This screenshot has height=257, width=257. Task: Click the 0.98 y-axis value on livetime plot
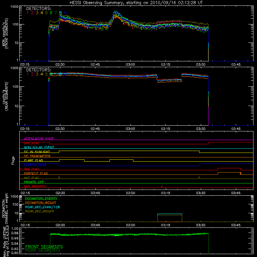(15, 233)
